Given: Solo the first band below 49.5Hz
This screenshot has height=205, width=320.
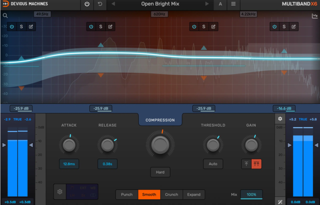Looking at the screenshot, I should coord(21,27).
